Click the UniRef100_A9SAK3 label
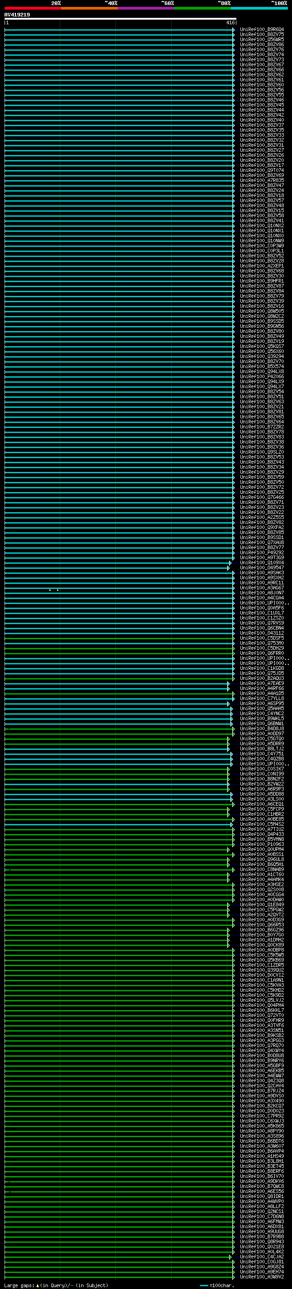292x1289 pixels. click(x=262, y=572)
